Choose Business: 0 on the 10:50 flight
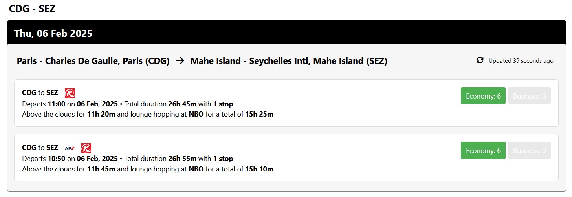This screenshot has height=197, width=572. point(529,150)
